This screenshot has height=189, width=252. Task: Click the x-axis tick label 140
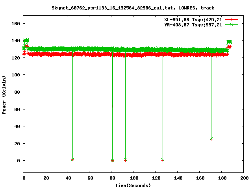click(x=178, y=178)
